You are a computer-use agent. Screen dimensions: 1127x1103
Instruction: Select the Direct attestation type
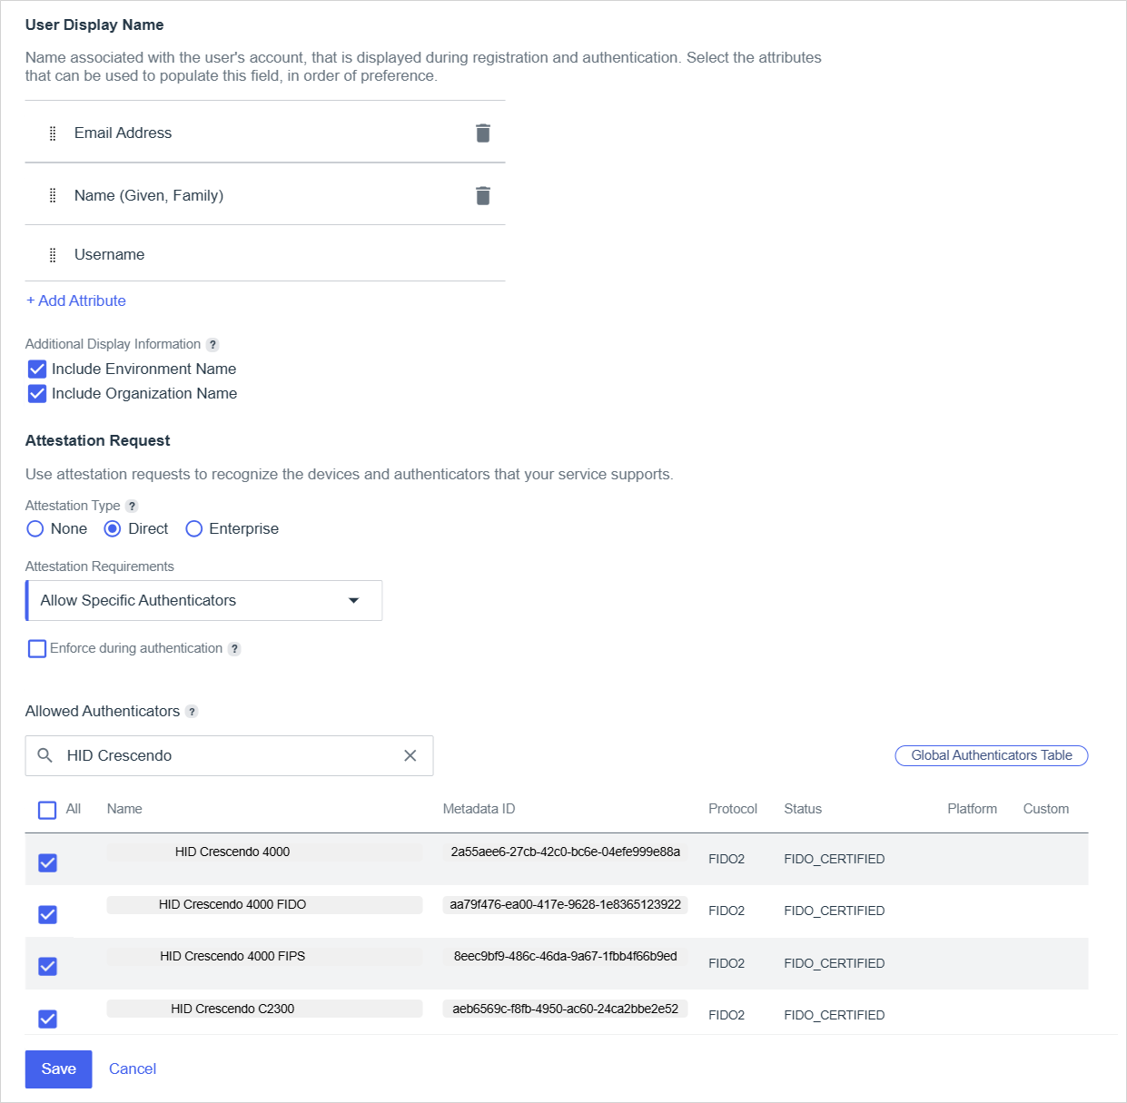(113, 529)
